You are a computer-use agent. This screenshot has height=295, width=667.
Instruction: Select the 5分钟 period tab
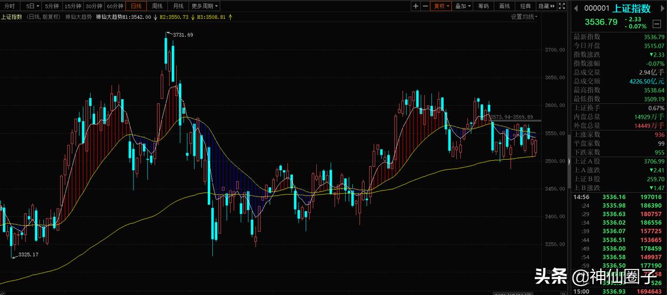pos(52,6)
